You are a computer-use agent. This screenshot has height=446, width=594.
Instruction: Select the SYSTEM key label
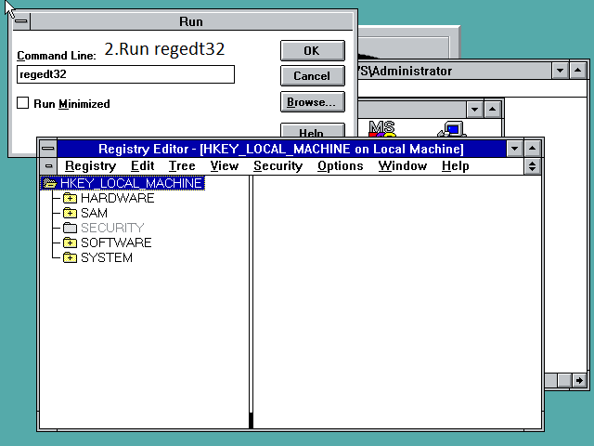[107, 257]
